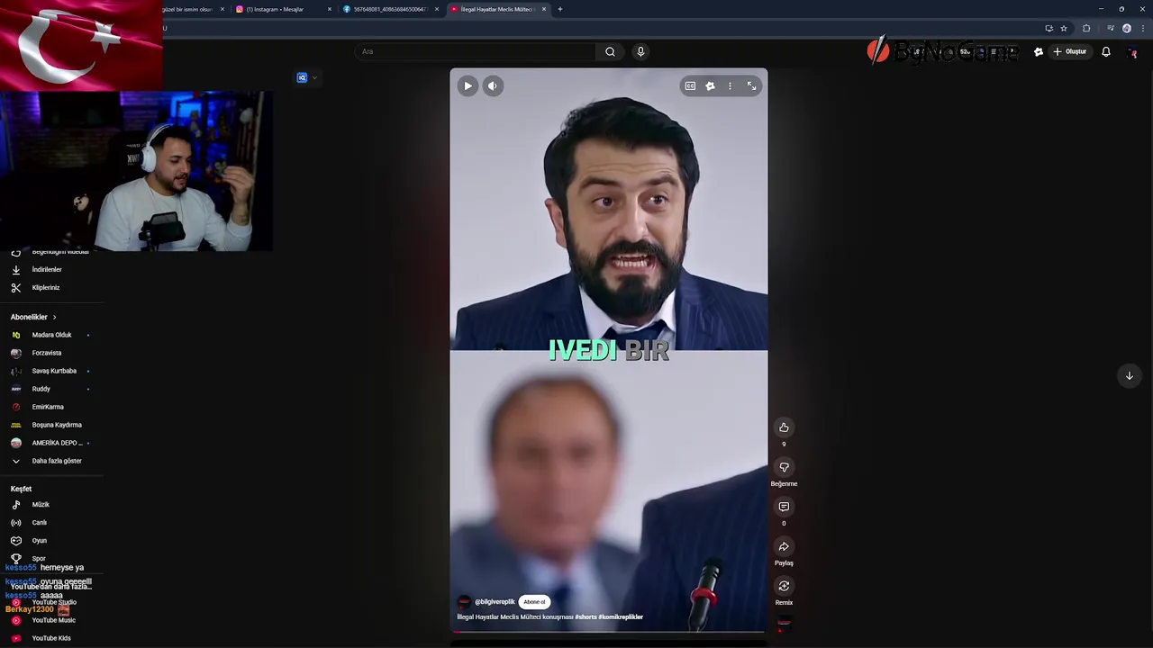The width and height of the screenshot is (1153, 648).
Task: Click the sparkle icon beside Oluştur
Action: click(1039, 51)
